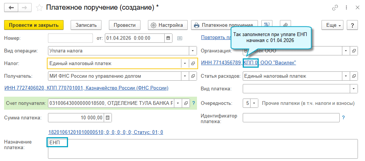Click the Провести и закрыть button
This screenshot has height=161, width=365.
tap(34, 25)
